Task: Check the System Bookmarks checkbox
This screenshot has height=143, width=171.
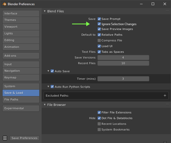Action: [x=99, y=130]
